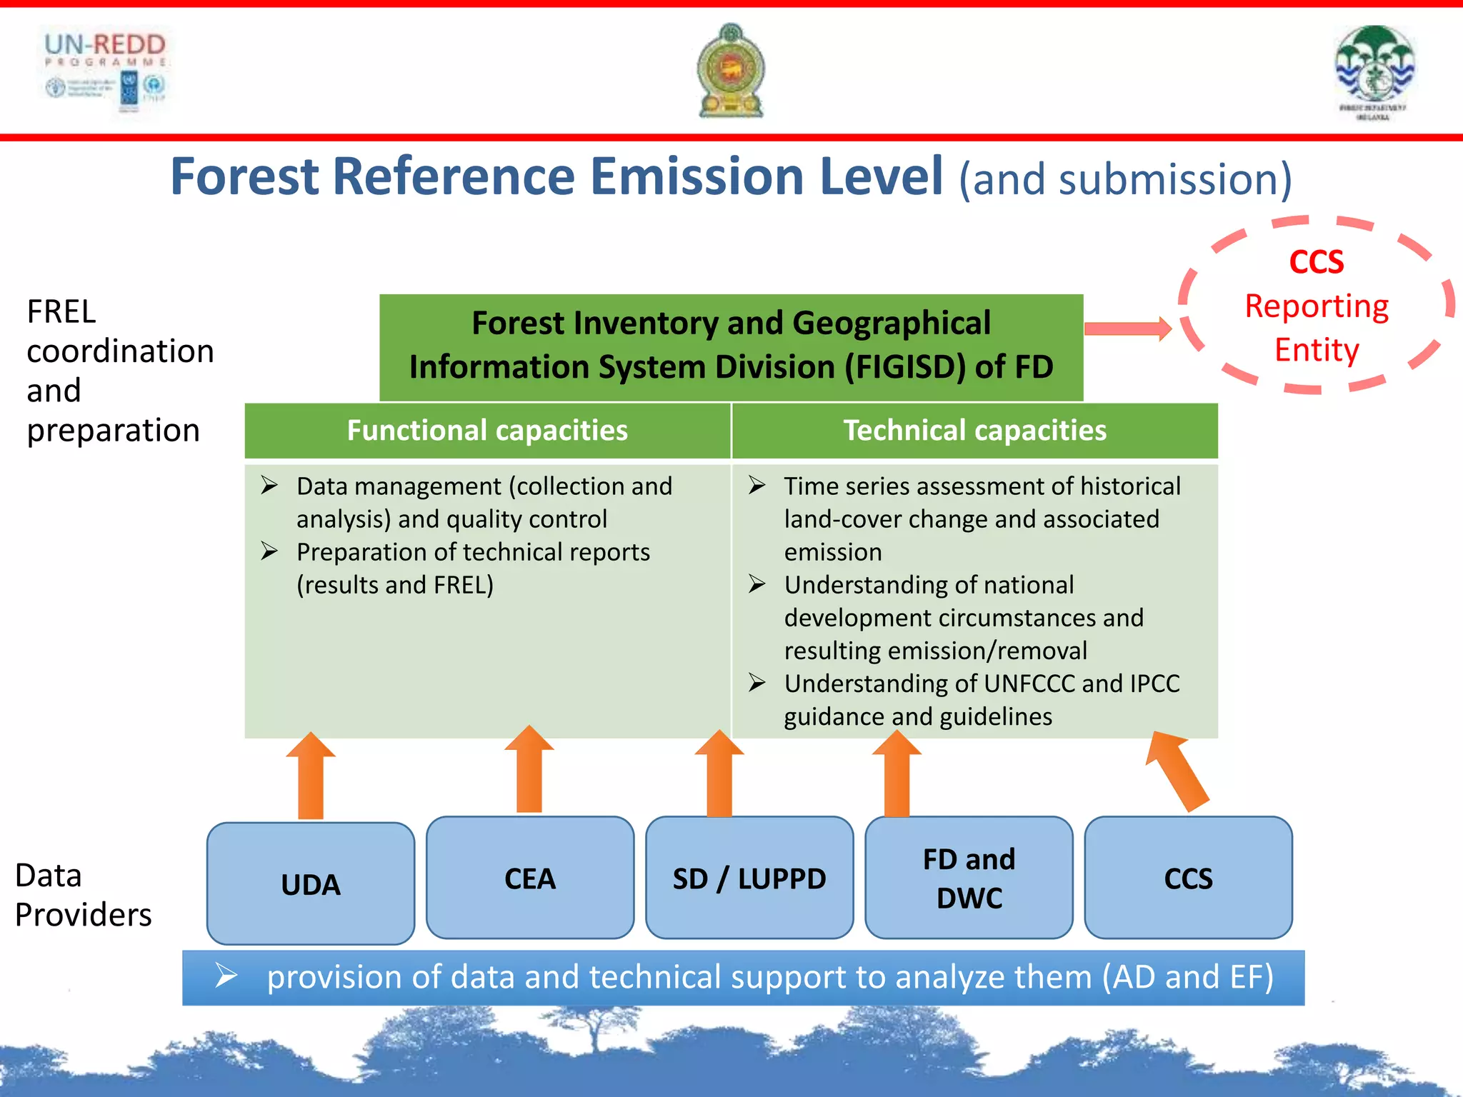Click the blue 'provision of data and technical support' banner
Image resolution: width=1463 pixels, height=1097 pixels.
[744, 977]
